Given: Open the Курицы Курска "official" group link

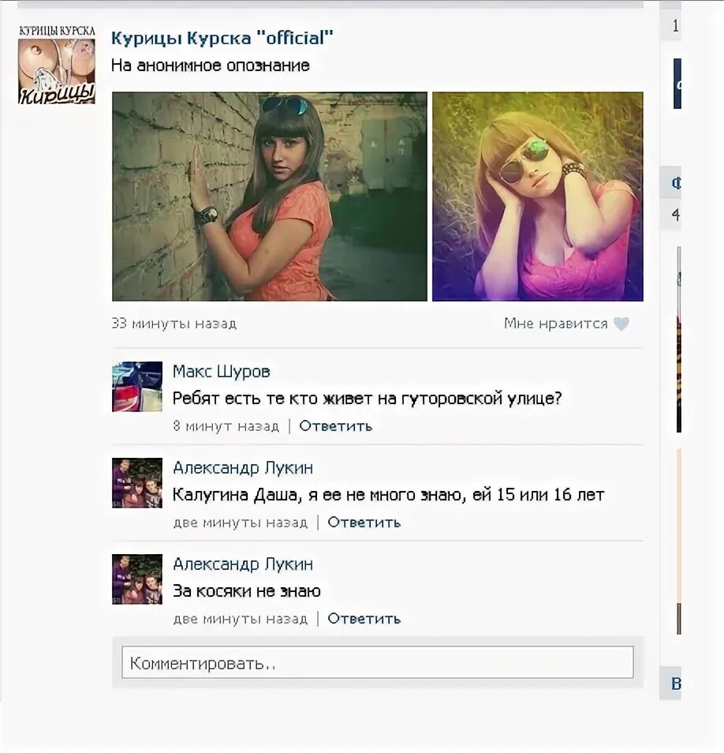Looking at the screenshot, I should (222, 38).
